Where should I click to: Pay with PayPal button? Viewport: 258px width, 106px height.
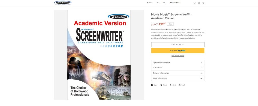tap(178, 50)
